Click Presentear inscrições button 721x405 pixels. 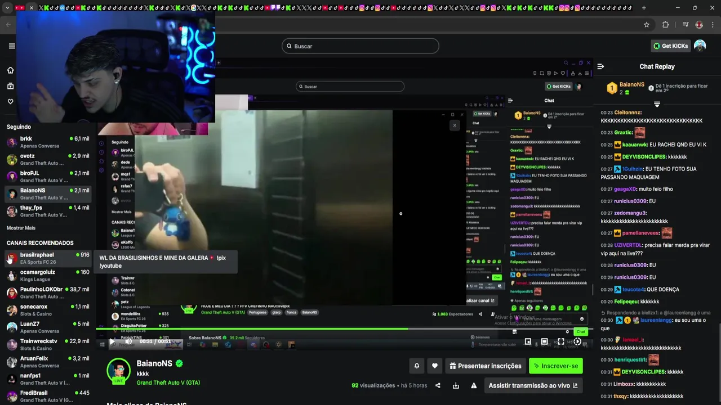click(x=486, y=366)
